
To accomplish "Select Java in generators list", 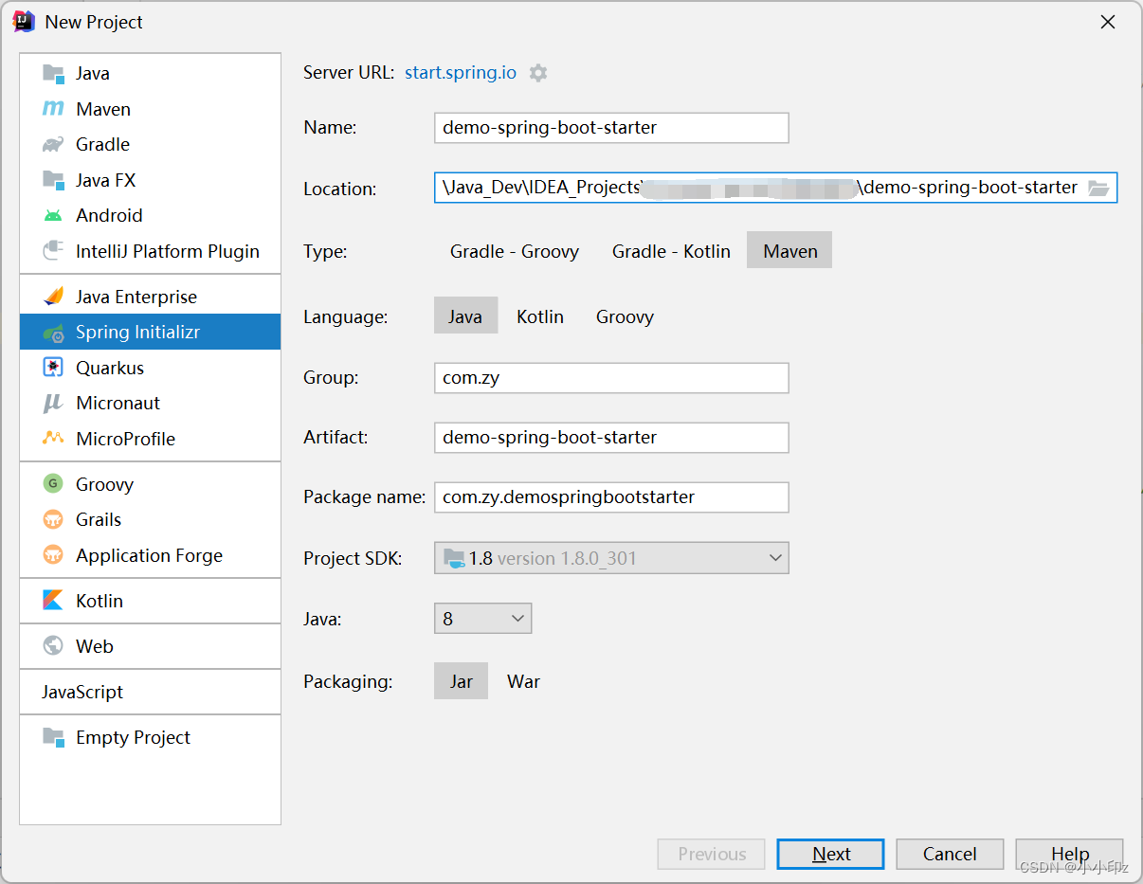I will [150, 73].
